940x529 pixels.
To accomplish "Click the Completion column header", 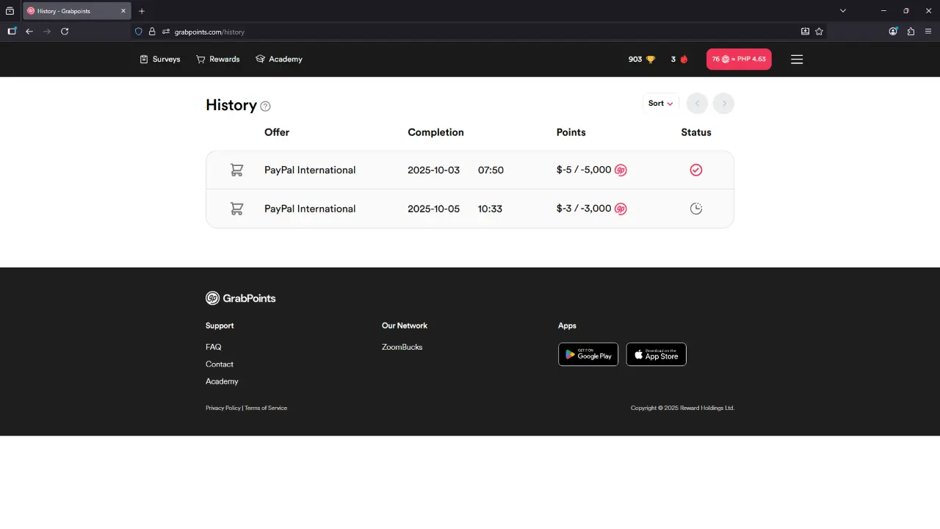I will [436, 132].
